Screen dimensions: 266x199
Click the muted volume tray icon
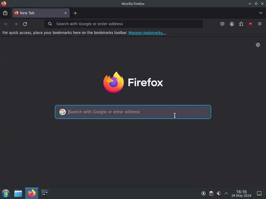219,193
